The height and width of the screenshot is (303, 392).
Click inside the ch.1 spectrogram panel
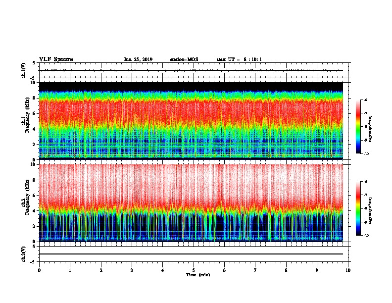coord(191,121)
